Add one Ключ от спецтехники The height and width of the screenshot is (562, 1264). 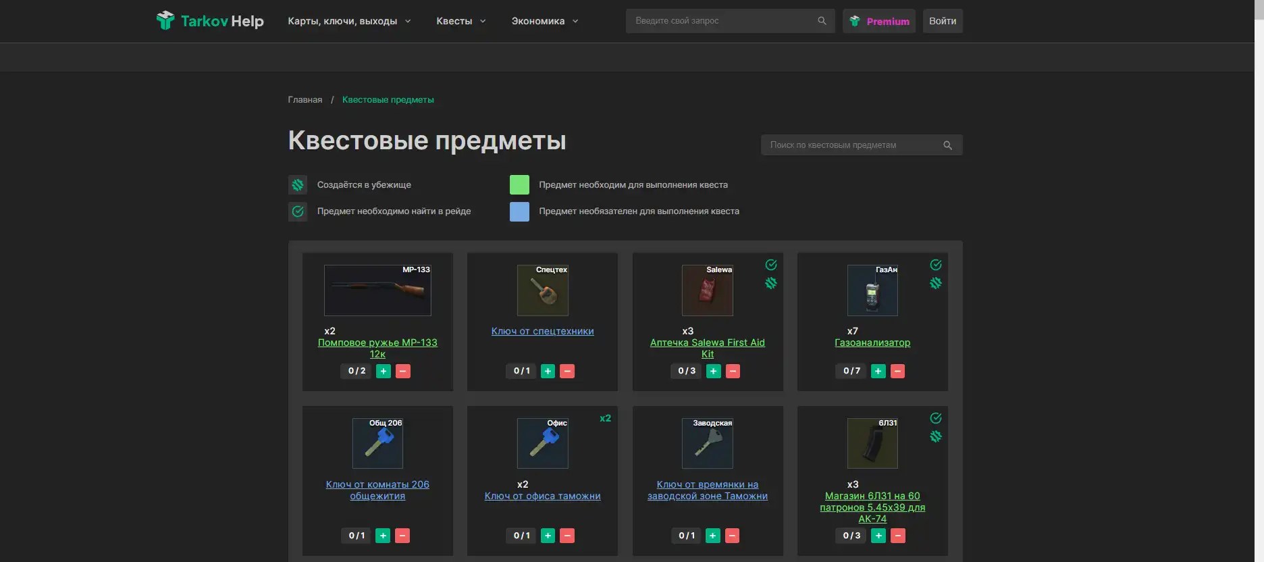tap(548, 371)
